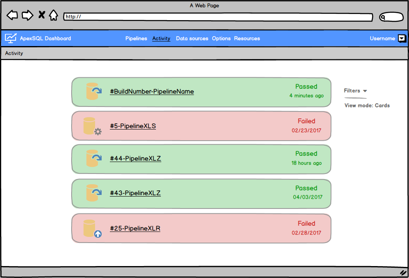409x278 pixels.
Task: Click the database sync icon on #BuildNumber-PipelineName card
Action: point(93,91)
